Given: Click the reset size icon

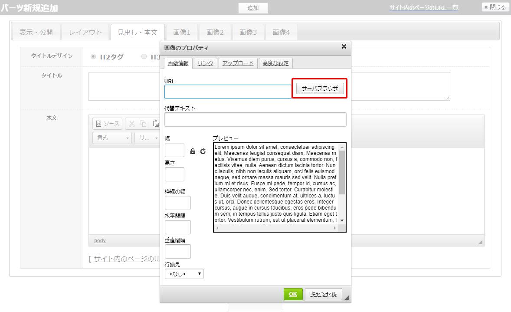Looking at the screenshot, I should pos(203,151).
